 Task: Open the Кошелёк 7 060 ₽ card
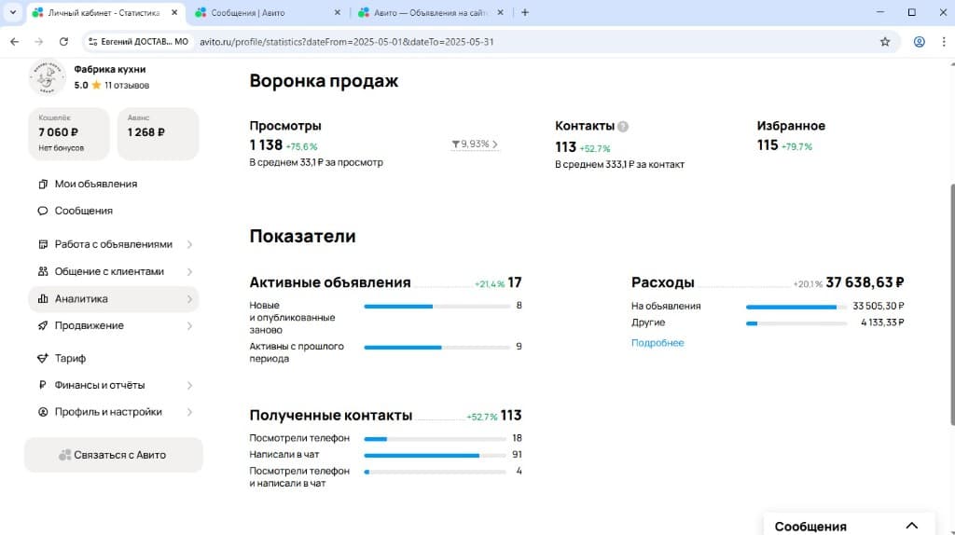tap(69, 134)
